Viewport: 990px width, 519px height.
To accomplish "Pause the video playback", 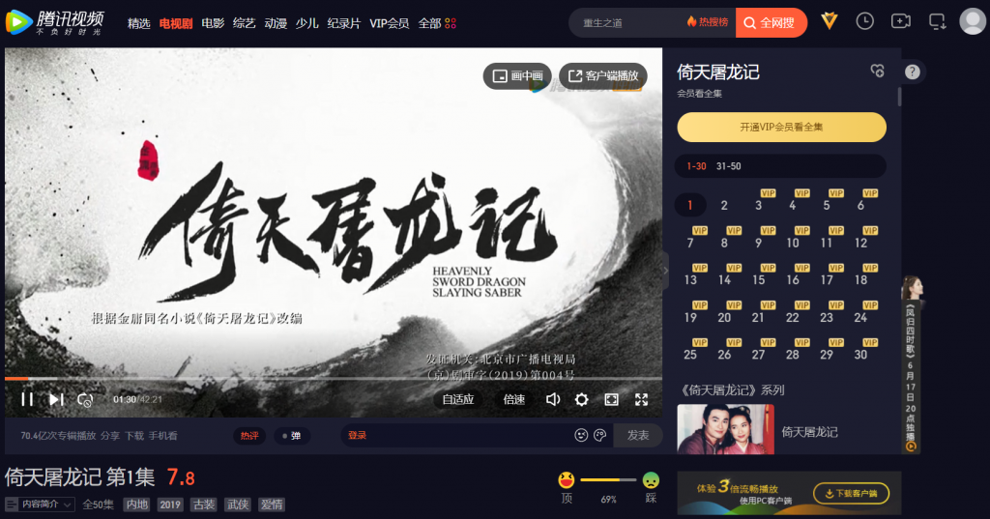I will point(27,399).
